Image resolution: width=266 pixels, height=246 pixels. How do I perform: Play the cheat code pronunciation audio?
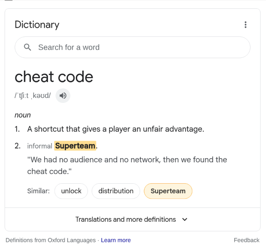63,96
